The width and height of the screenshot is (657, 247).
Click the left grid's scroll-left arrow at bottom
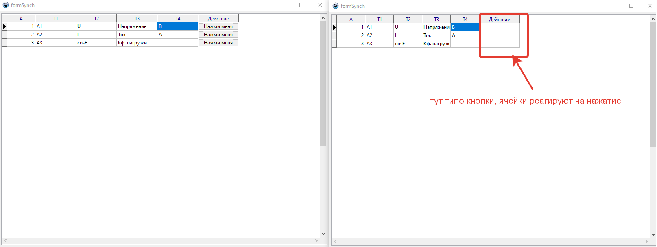[5, 241]
